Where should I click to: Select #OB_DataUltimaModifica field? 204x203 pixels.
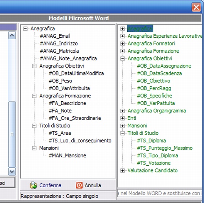pos(76,73)
